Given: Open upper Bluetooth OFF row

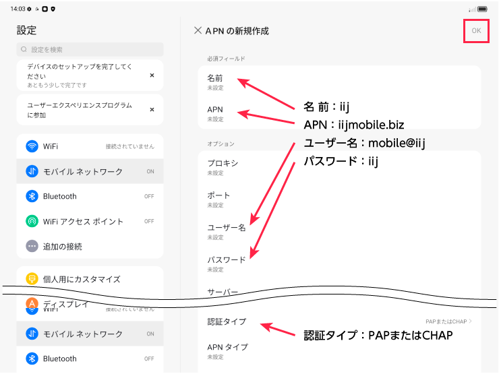Looking at the screenshot, I should 90,196.
